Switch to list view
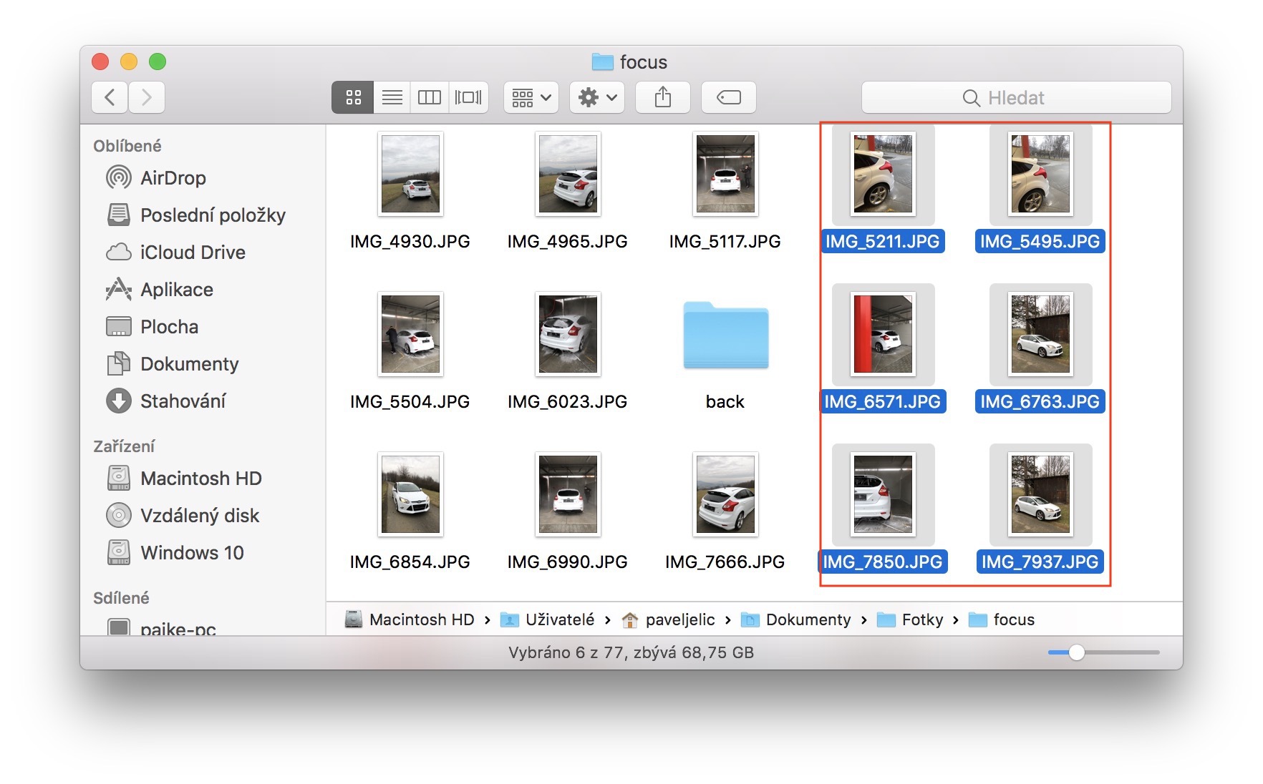This screenshot has height=784, width=1263. tap(392, 97)
